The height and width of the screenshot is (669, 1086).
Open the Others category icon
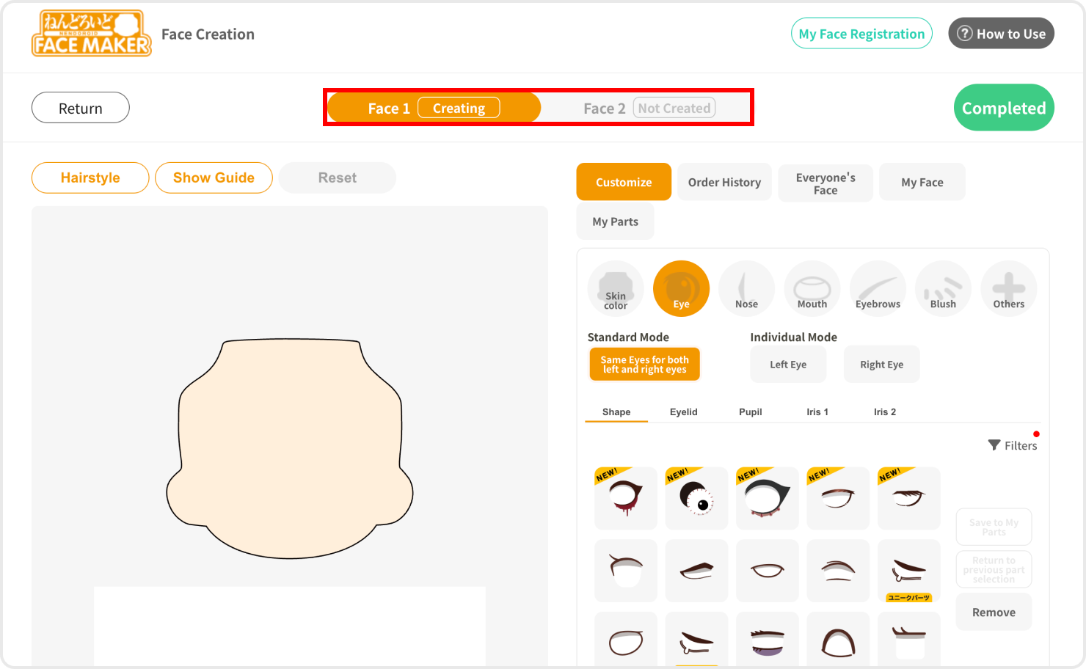click(1008, 289)
